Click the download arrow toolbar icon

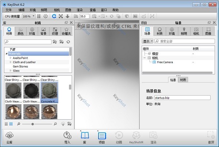pos(68,16)
